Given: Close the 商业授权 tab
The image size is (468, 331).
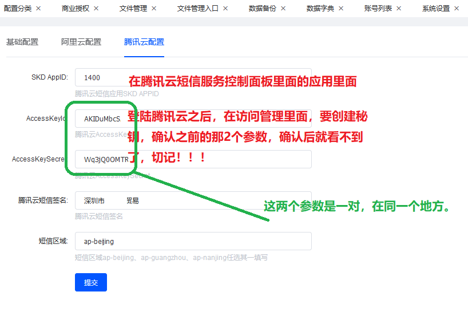Looking at the screenshot, I should (96, 9).
